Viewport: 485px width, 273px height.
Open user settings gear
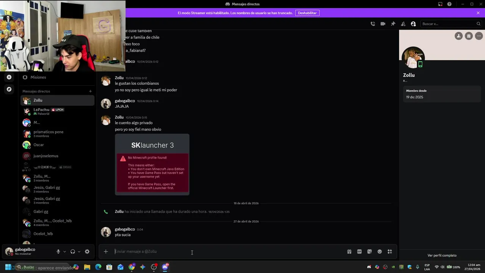(x=87, y=251)
